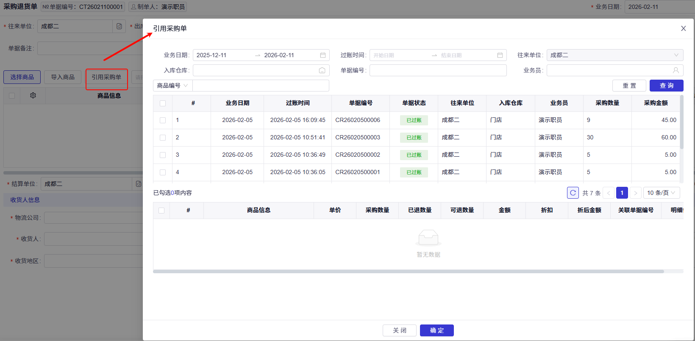Viewport: 695px width, 341px height.
Task: Click the 入库仓库 input field
Action: [261, 70]
